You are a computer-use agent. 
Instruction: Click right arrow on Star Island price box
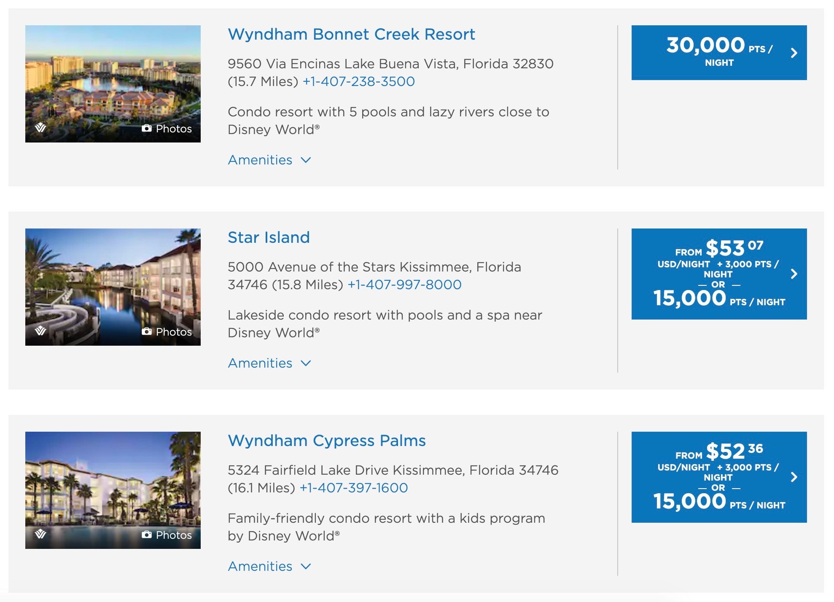[x=794, y=274]
